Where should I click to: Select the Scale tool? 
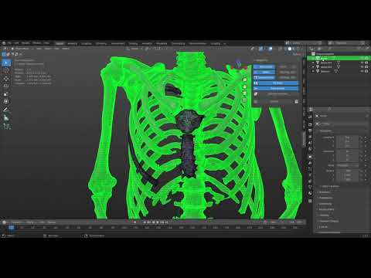(x=6, y=93)
